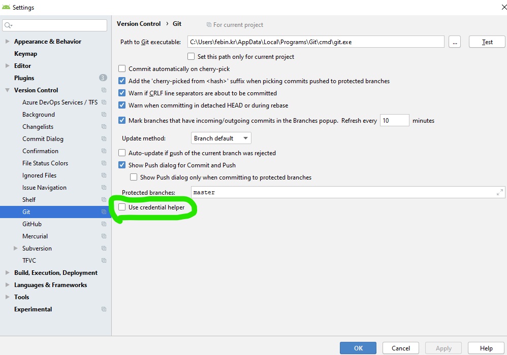Expand the Tools section arrow
This screenshot has height=355, width=507.
click(7, 297)
